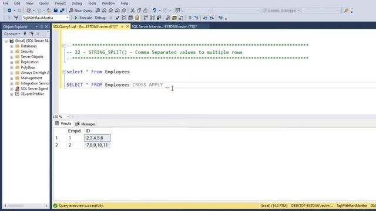The width and height of the screenshot is (376, 211).
Task: Open the Window menu
Action: [108, 4]
